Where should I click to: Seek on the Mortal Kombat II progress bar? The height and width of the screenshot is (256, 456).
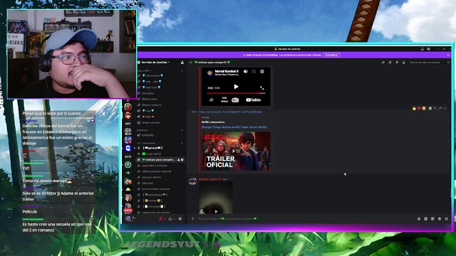click(236, 93)
